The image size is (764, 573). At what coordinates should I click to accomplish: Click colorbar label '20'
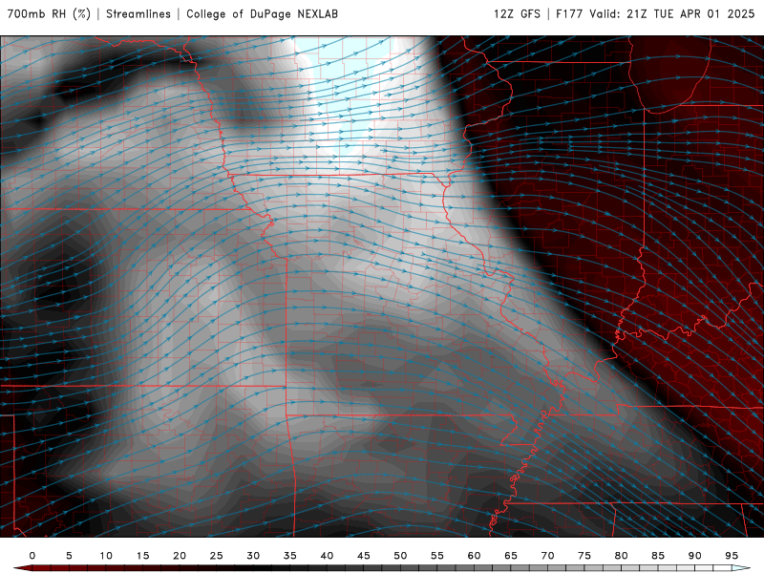(180, 556)
